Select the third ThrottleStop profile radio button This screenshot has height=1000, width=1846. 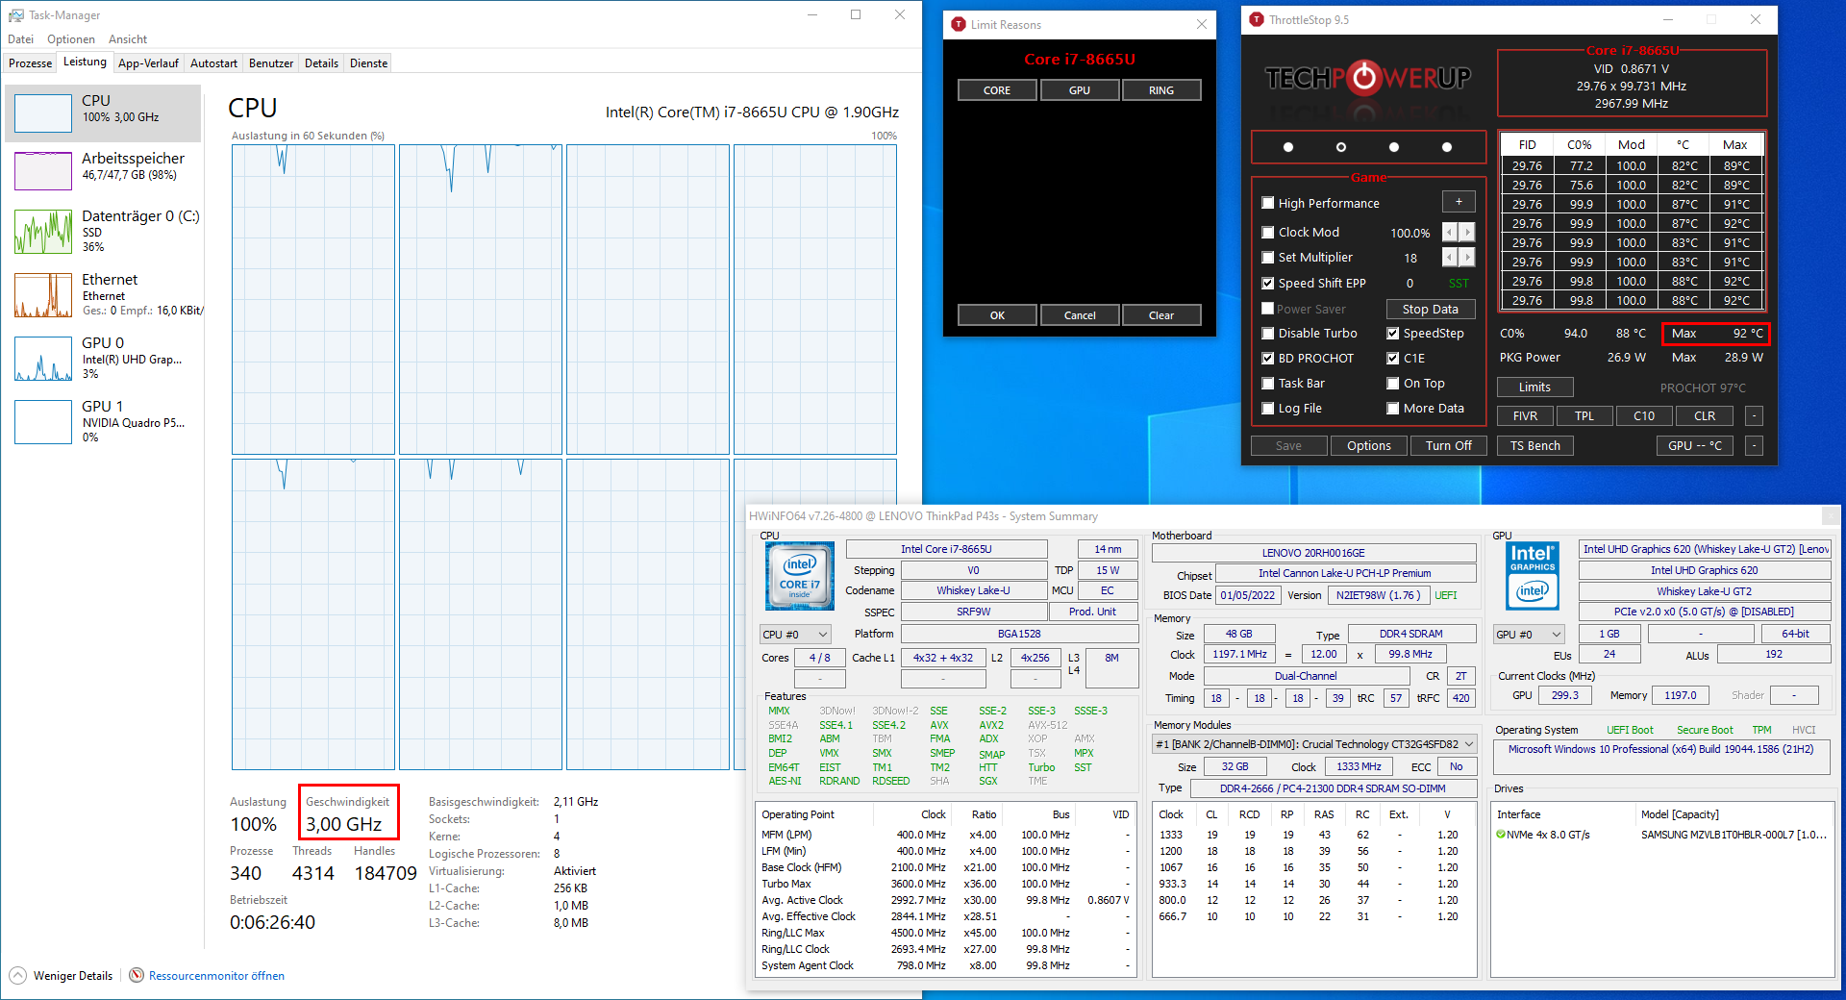1394,147
